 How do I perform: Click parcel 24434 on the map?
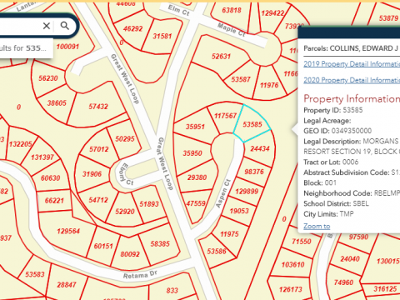coord(260,148)
